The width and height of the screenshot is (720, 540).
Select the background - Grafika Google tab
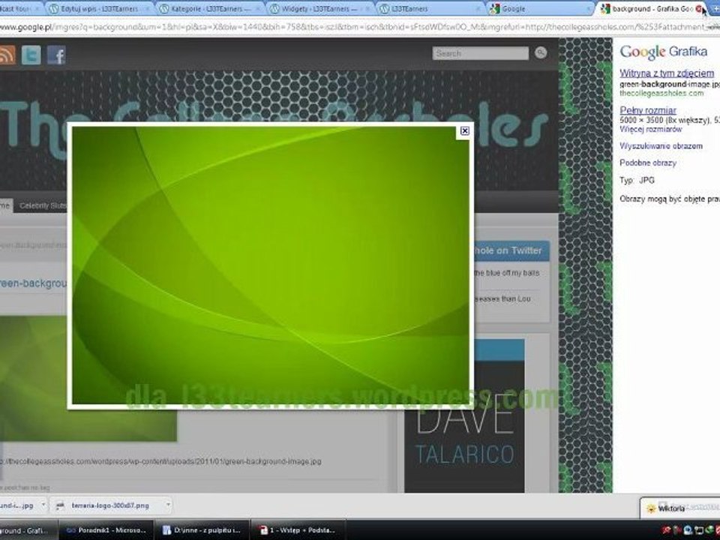click(x=651, y=9)
